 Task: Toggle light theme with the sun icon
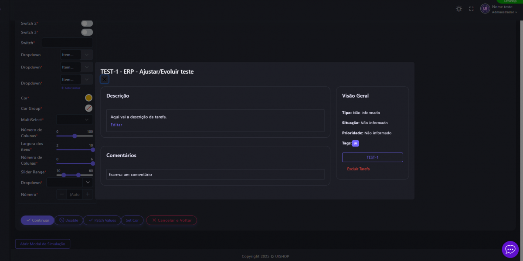click(x=459, y=9)
